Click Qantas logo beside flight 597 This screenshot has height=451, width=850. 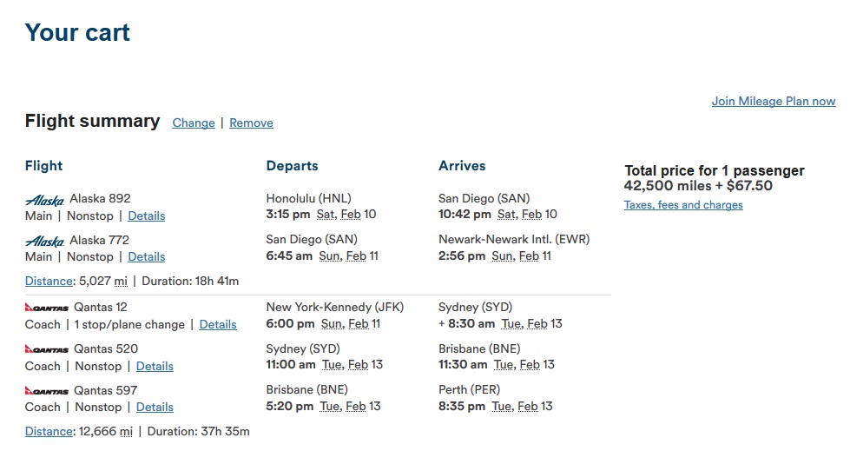point(46,391)
